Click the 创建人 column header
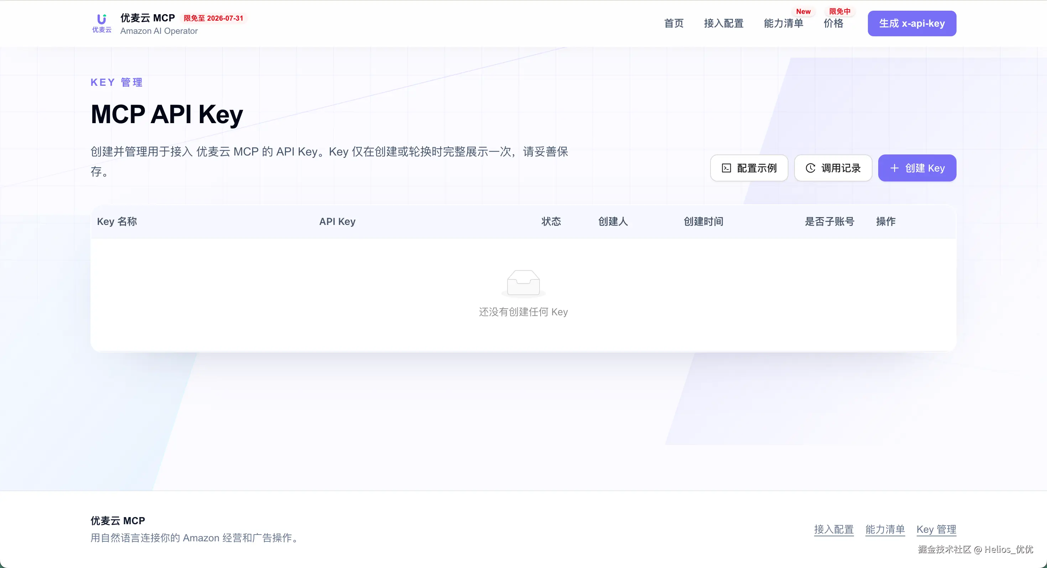 click(613, 221)
